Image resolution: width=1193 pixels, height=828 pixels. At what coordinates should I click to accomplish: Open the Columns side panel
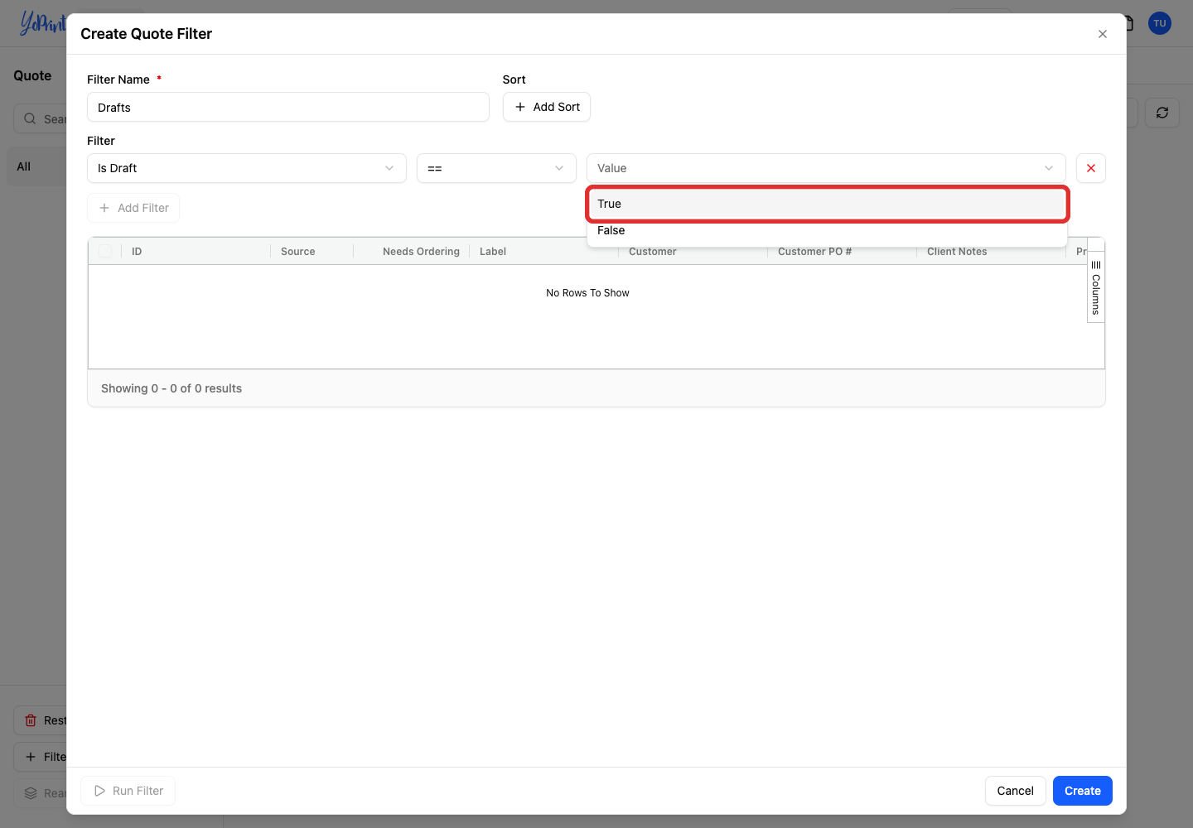[x=1095, y=287]
